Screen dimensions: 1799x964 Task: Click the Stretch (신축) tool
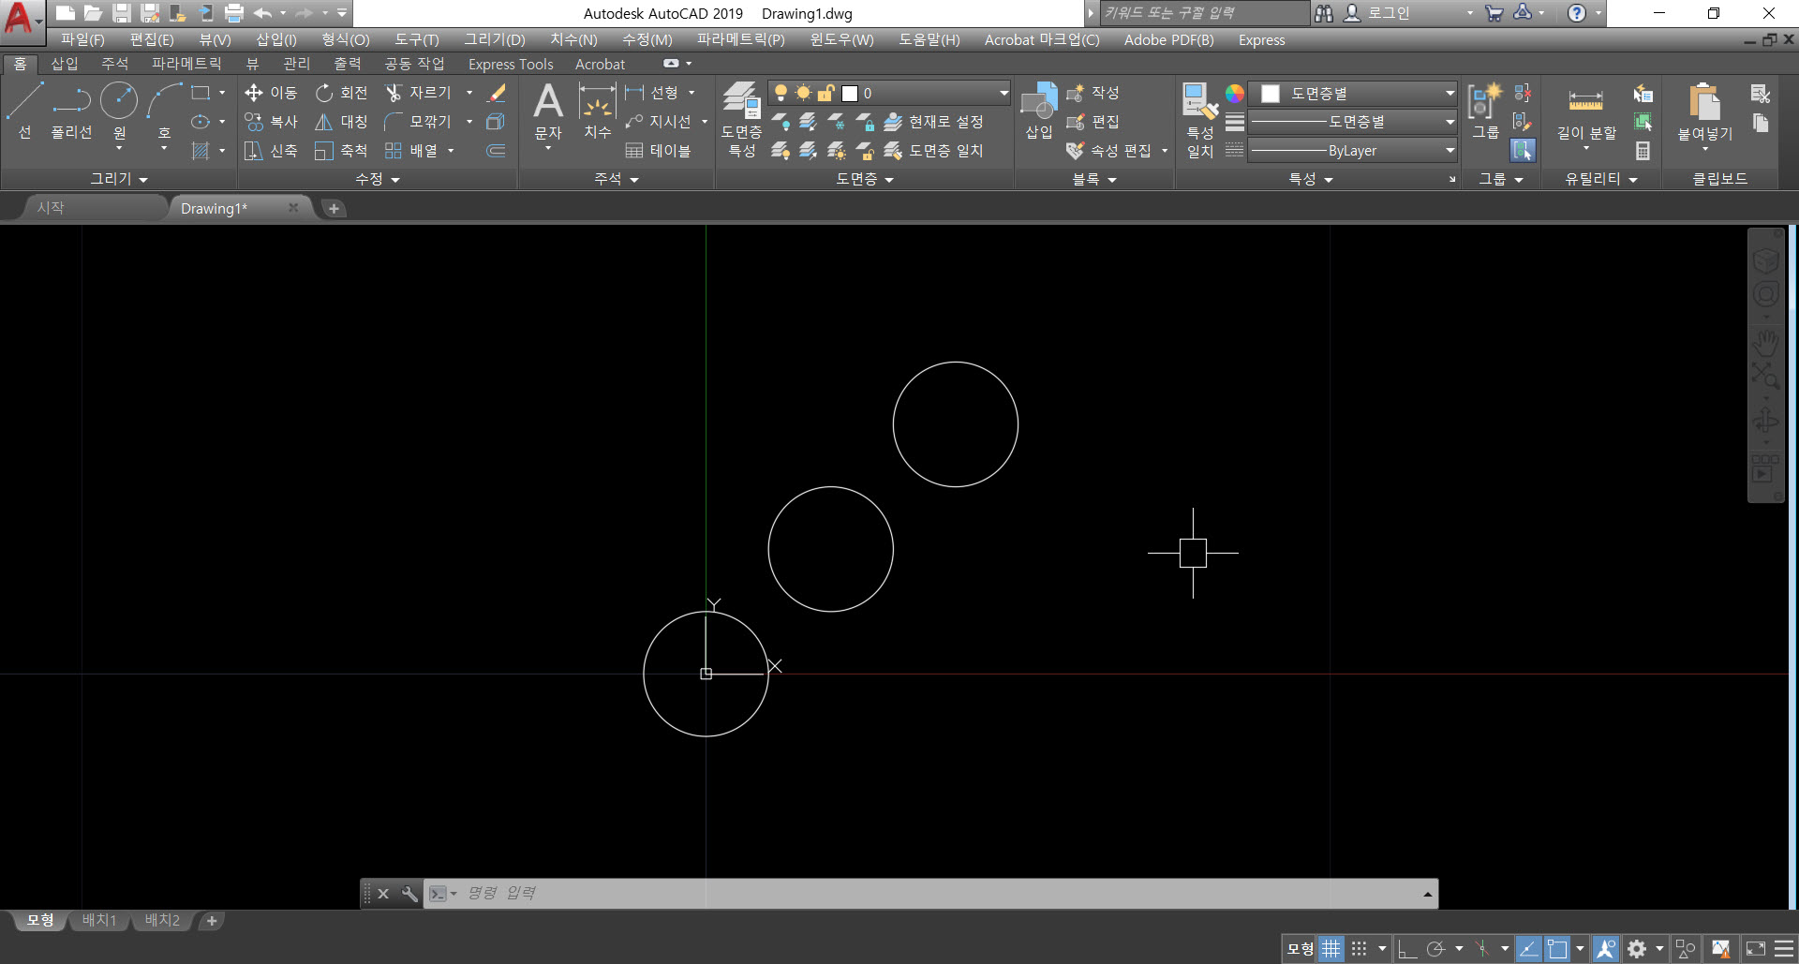271,151
